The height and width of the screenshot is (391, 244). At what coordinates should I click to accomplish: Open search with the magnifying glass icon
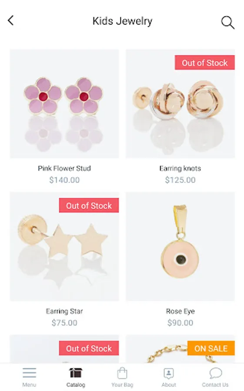[x=228, y=23]
